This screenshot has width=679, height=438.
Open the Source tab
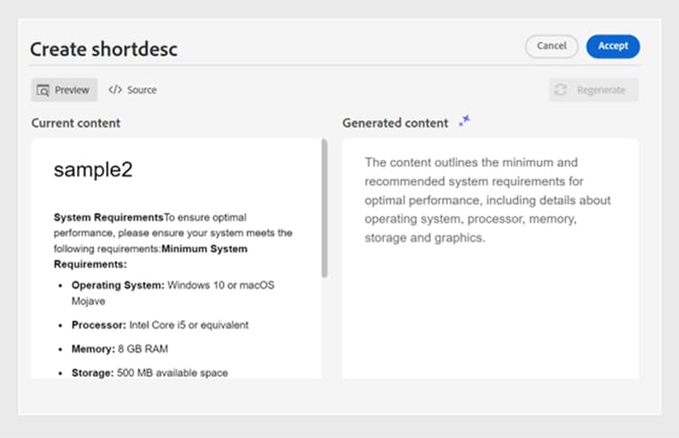click(132, 90)
